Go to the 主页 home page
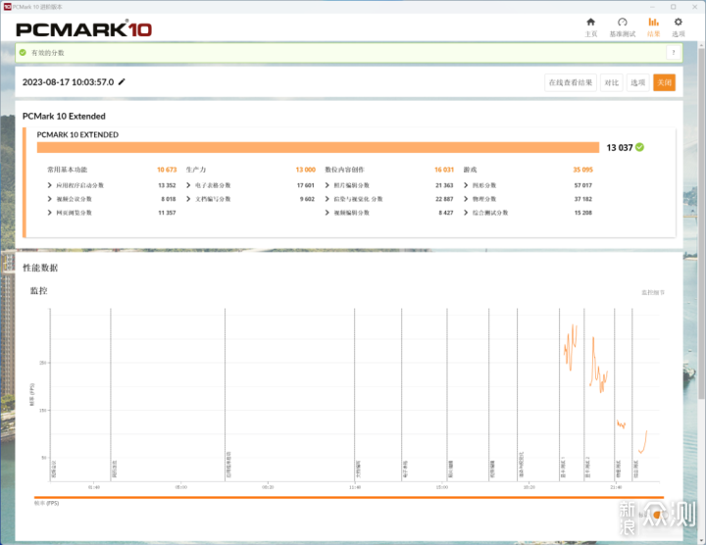 (x=590, y=27)
